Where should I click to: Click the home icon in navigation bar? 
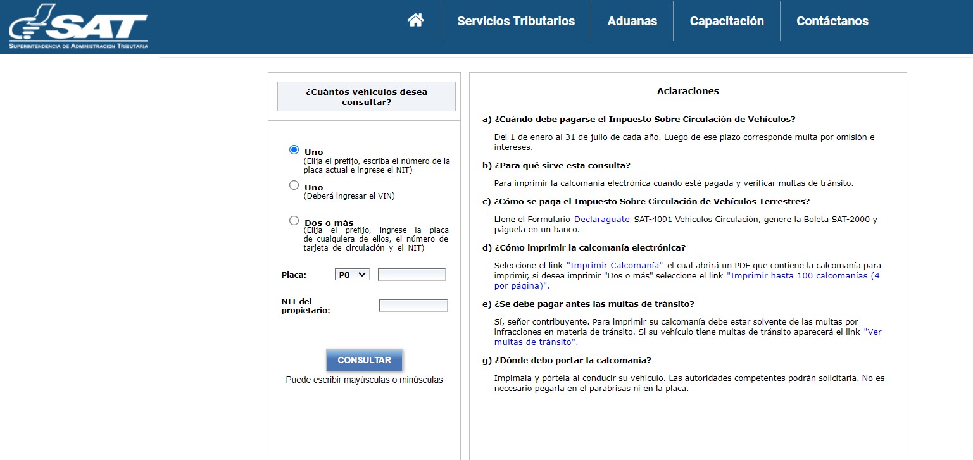point(415,21)
